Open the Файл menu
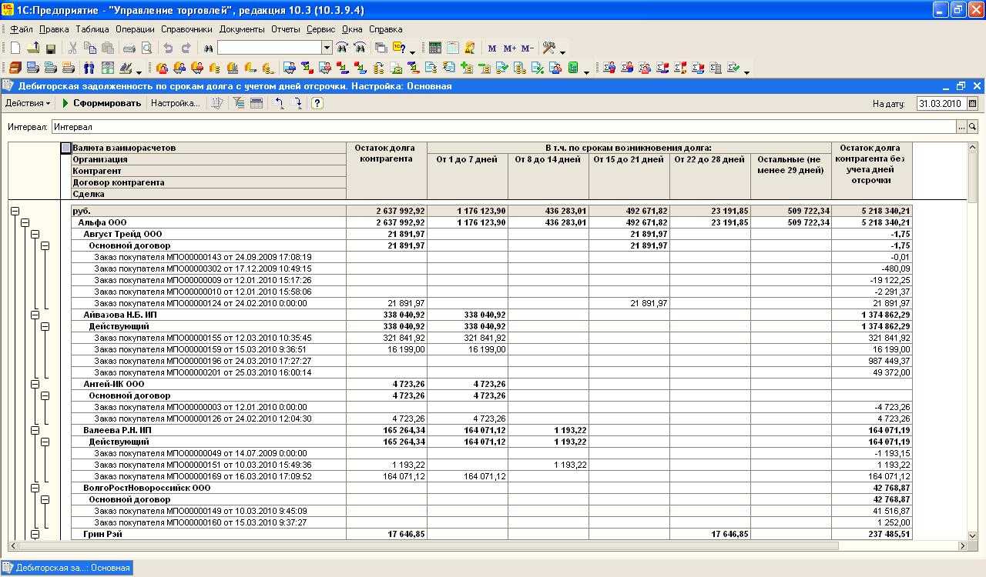The image size is (986, 577). tap(22, 29)
